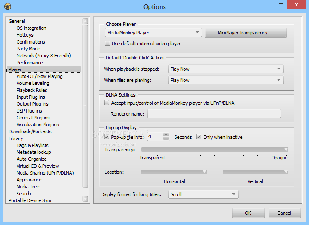The image size is (309, 225).
Task: Click the Vertical location slider
Action: click(x=256, y=172)
